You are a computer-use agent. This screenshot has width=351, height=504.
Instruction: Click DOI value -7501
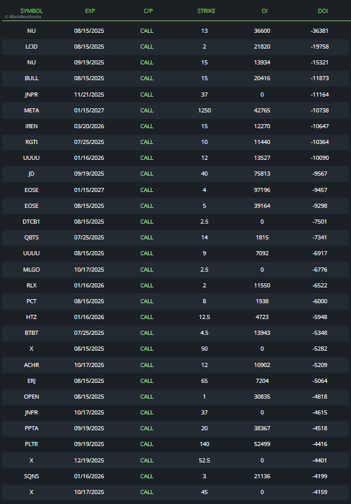point(320,221)
